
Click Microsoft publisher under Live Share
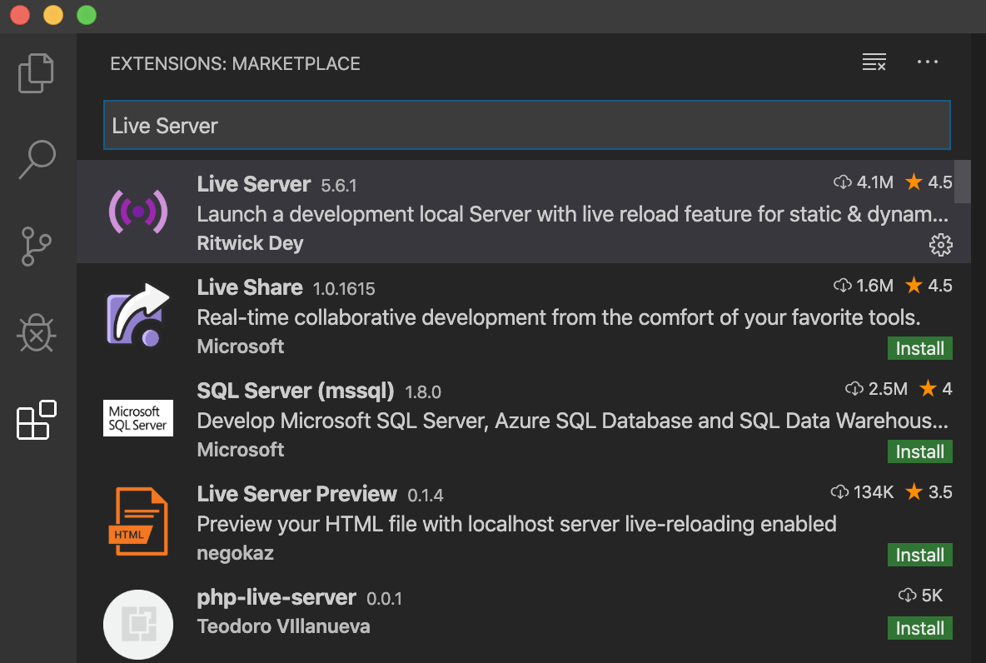tap(240, 346)
